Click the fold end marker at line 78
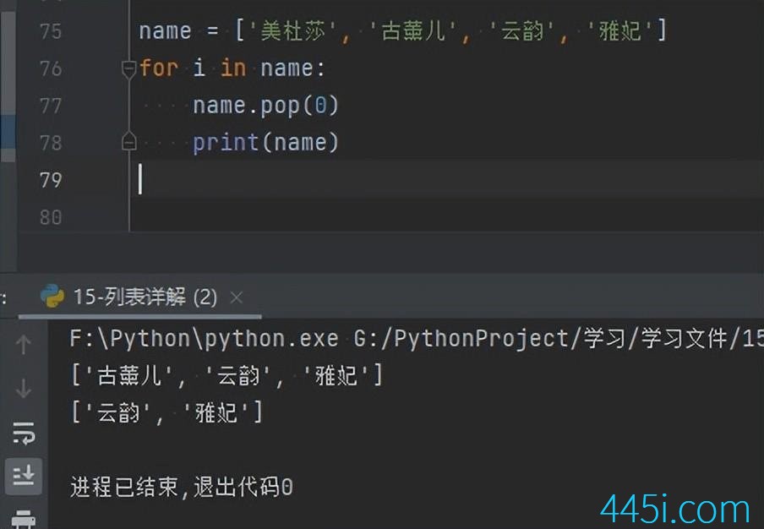Viewport: 764px width, 529px height. 128,142
